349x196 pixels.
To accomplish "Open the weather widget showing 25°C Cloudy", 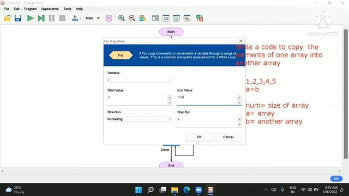I will [x=15, y=190].
